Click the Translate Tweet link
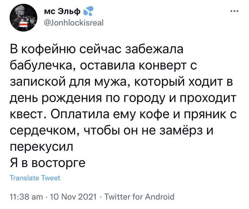The image size is (249, 209). pos(35,178)
